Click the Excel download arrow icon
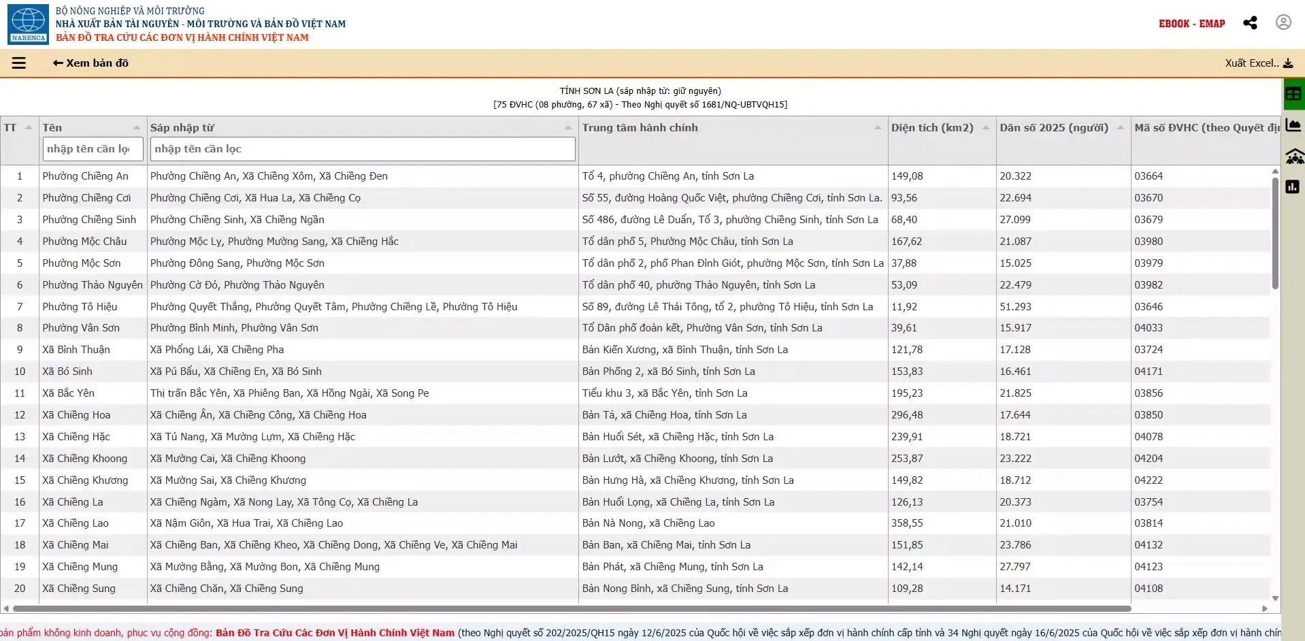This screenshot has width=1305, height=641. [x=1288, y=63]
